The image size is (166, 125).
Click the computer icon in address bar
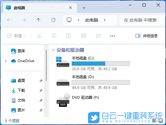pos(69,20)
